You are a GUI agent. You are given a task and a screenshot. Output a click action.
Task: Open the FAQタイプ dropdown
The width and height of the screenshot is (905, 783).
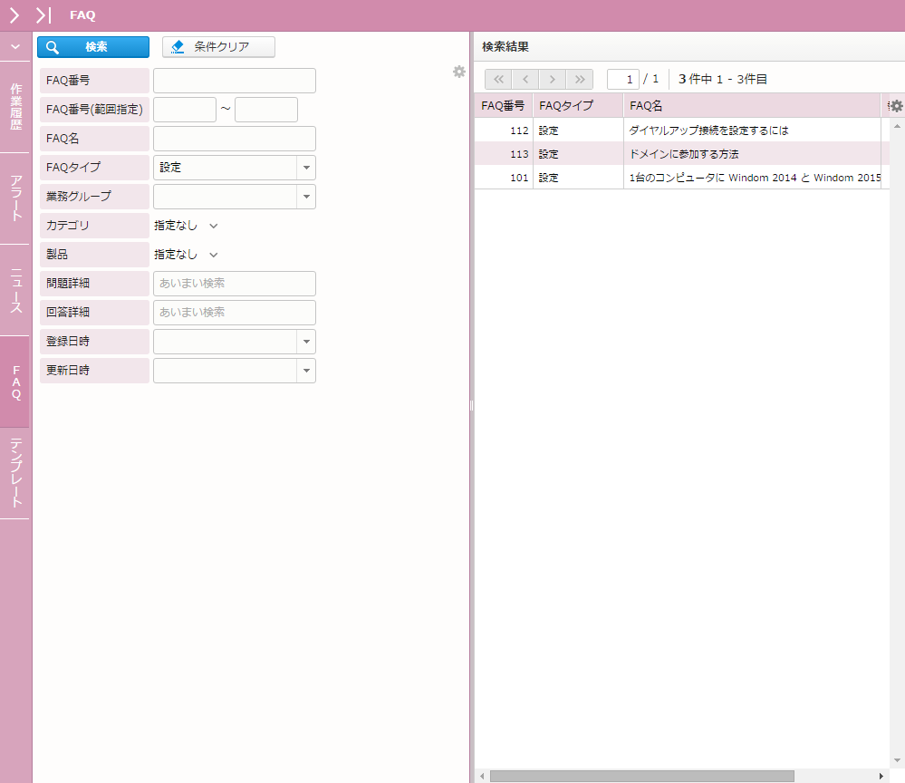click(x=306, y=168)
